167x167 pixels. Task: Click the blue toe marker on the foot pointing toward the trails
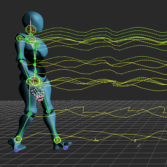tap(66, 147)
